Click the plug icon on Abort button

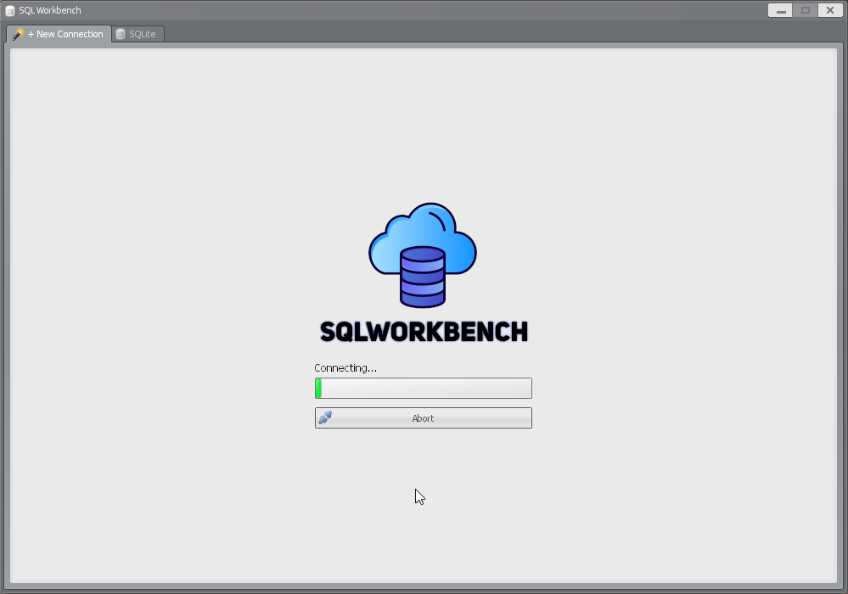[325, 417]
